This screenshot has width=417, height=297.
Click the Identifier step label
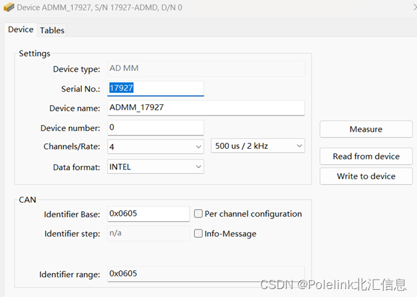click(x=72, y=234)
